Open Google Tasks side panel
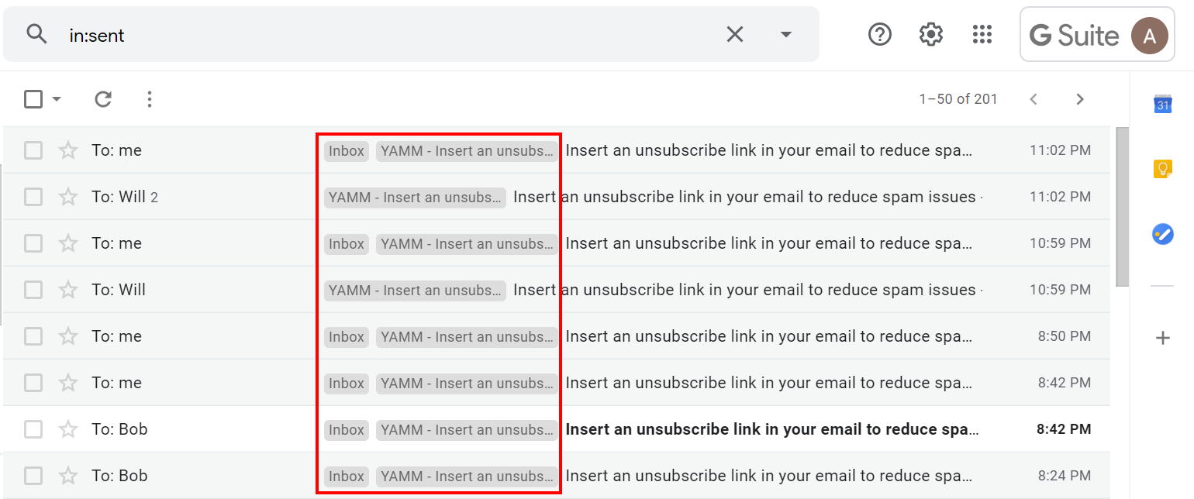The height and width of the screenshot is (499, 1194). (x=1162, y=233)
